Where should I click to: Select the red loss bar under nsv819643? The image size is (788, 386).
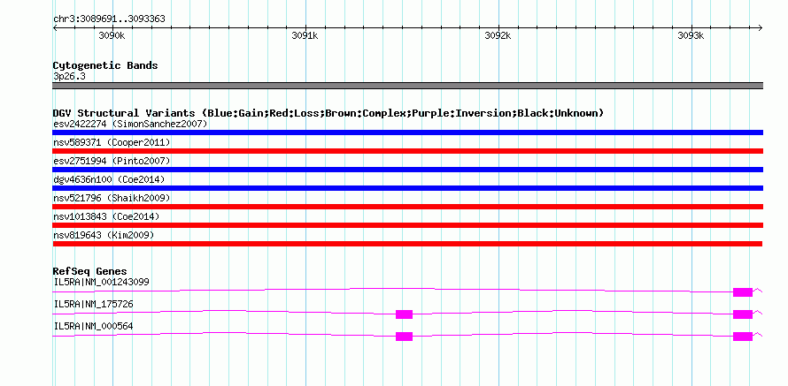pos(407,244)
